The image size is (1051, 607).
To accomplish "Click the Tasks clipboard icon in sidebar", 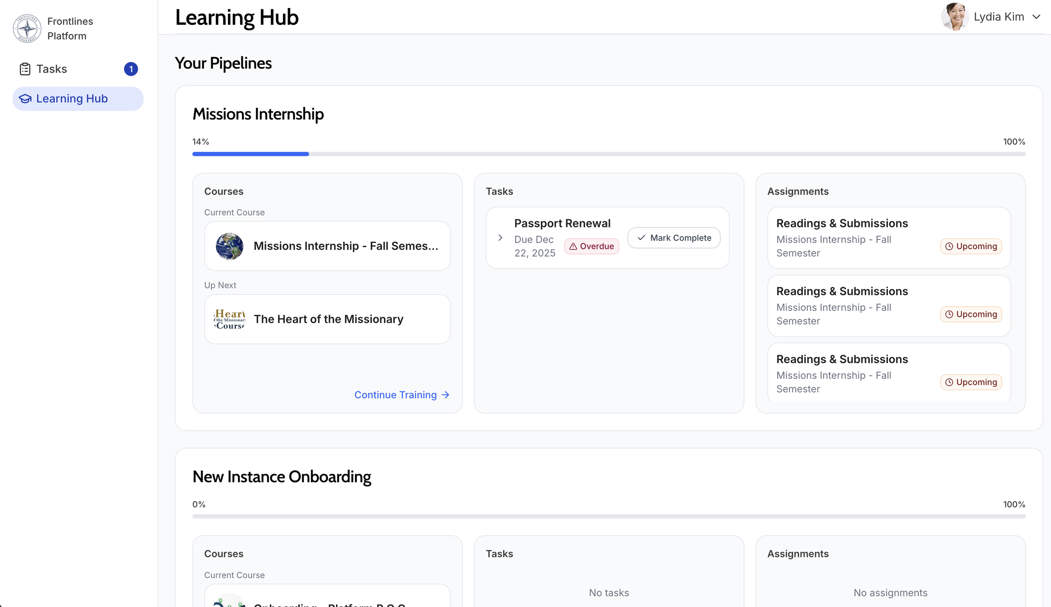I will tap(25, 69).
